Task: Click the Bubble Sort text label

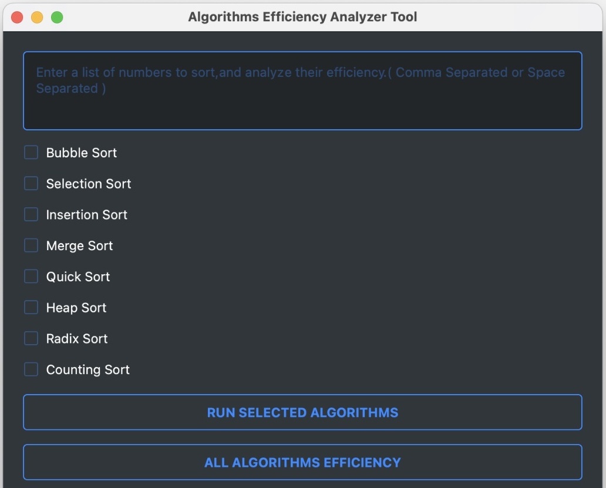Action: 81,153
